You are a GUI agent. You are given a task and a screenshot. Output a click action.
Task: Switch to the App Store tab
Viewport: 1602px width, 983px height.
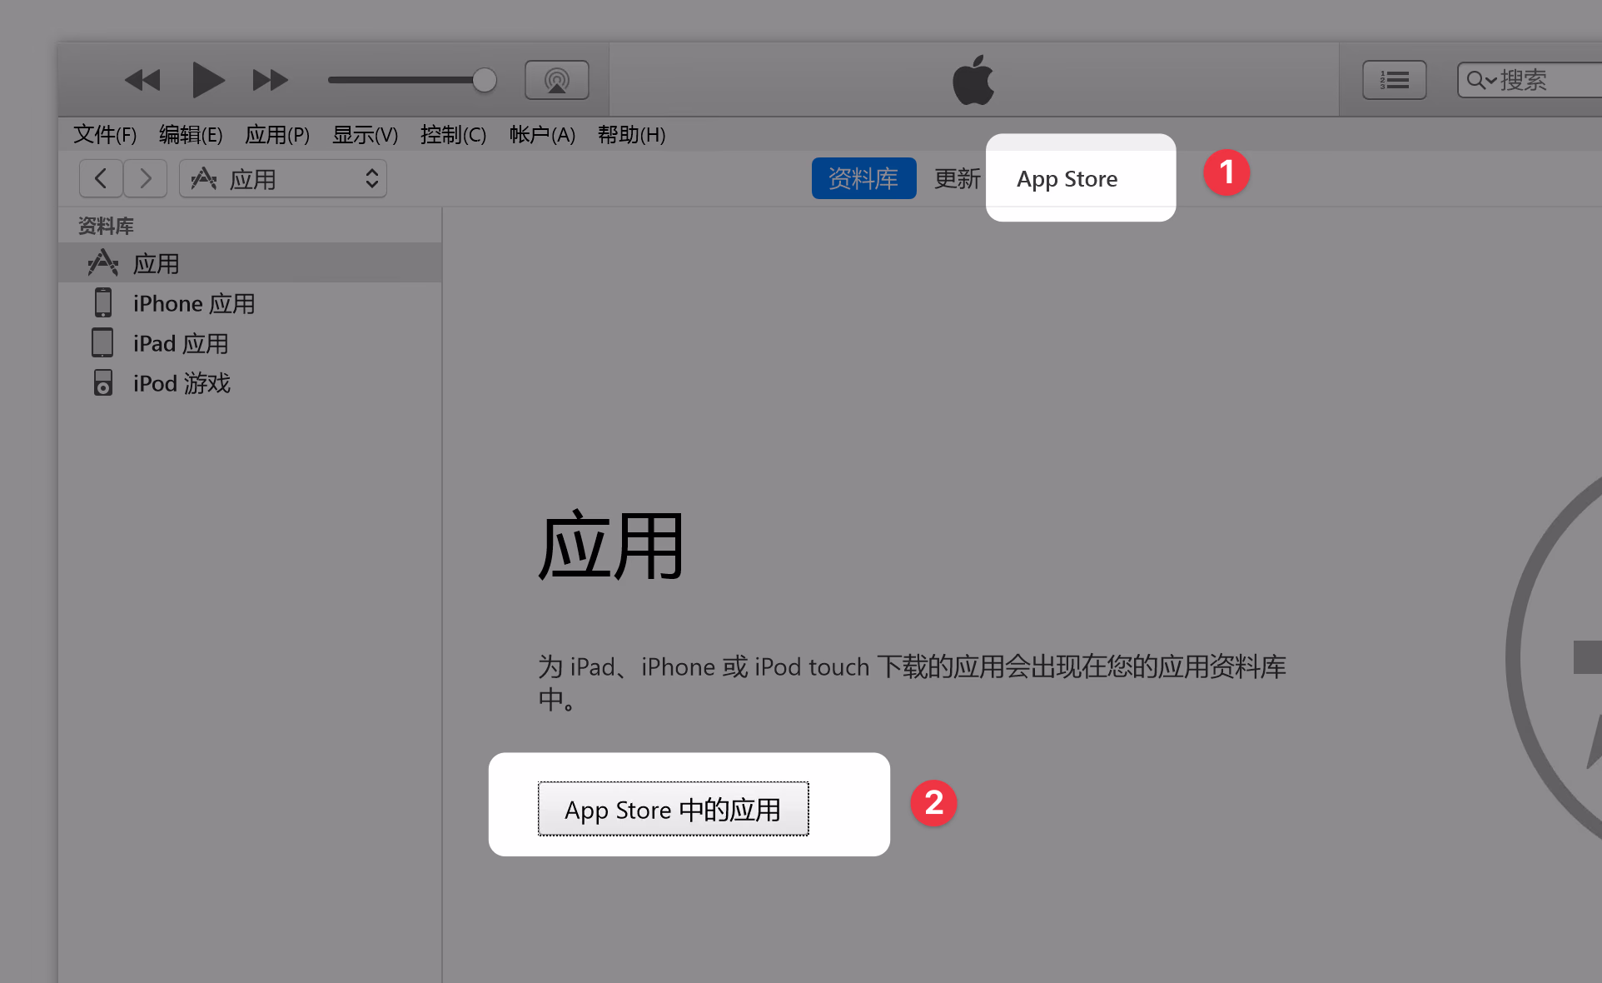coord(1067,179)
